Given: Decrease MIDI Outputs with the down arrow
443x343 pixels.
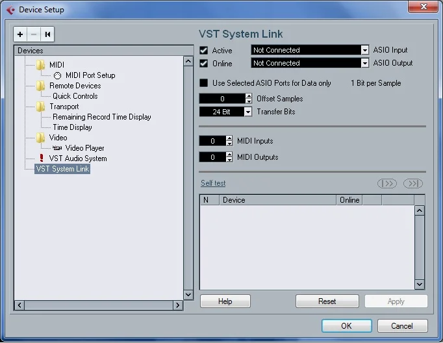Looking at the screenshot, I should (x=229, y=160).
